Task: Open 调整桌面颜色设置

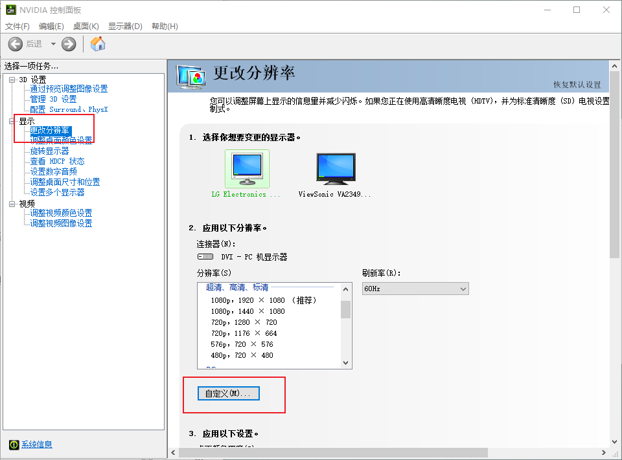Action: (61, 140)
